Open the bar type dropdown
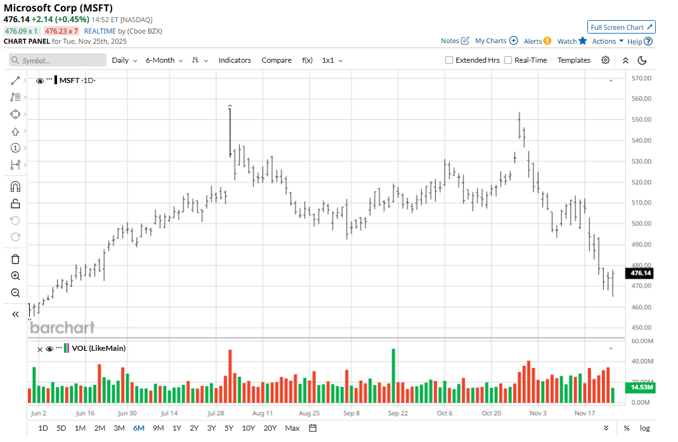 pos(200,61)
